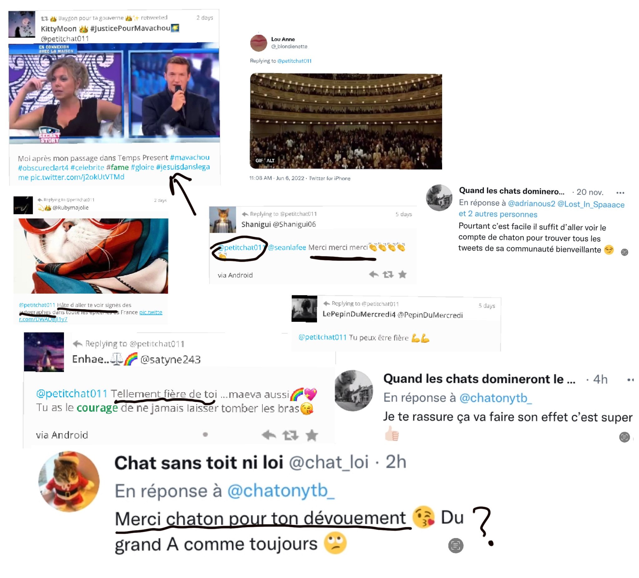Open the @_blondienette profile handle

[289, 47]
